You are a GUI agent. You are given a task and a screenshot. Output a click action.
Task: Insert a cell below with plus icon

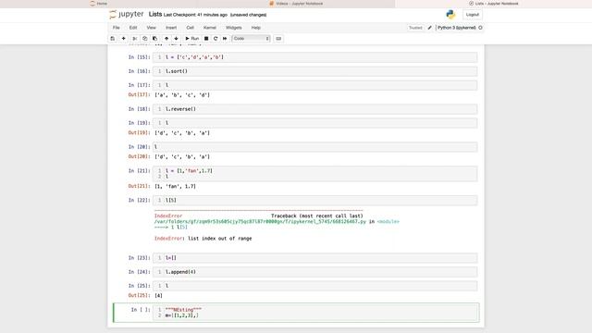pyautogui.click(x=123, y=39)
